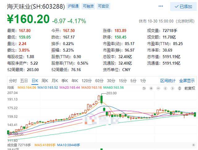Click the 可融资 tag

click(88, 6)
